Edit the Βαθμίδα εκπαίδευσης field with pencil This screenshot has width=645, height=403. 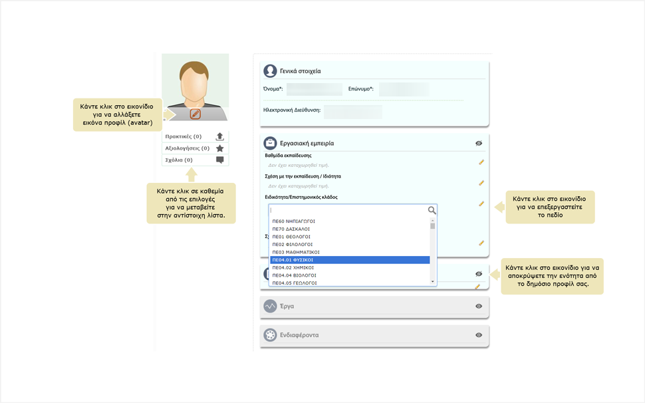click(x=481, y=162)
